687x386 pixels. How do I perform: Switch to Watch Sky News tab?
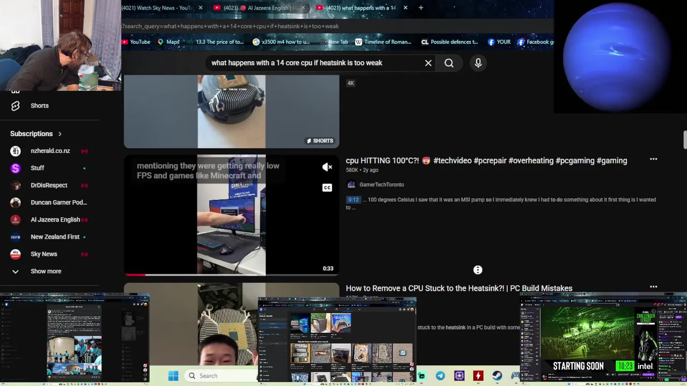pos(157,8)
